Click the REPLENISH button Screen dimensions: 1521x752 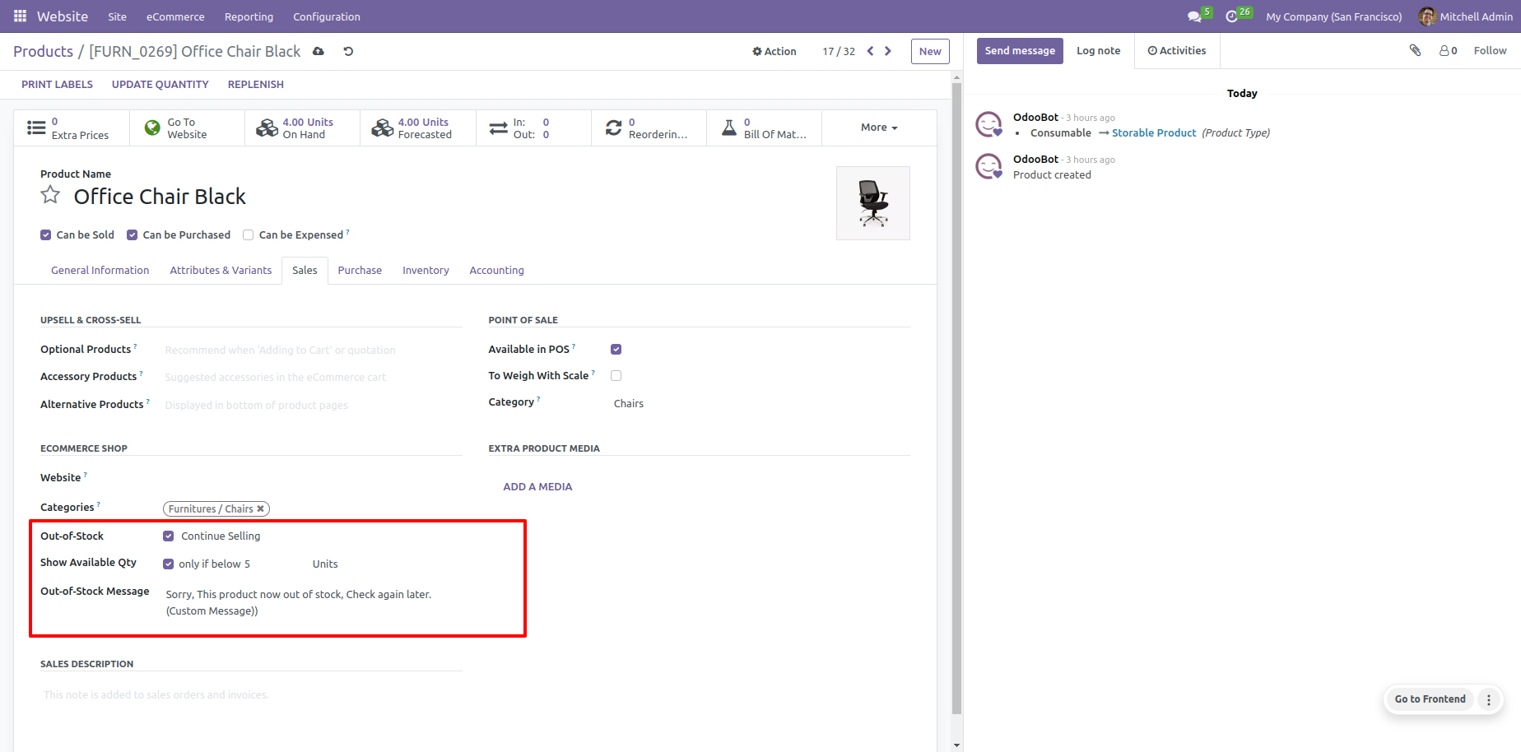[255, 84]
